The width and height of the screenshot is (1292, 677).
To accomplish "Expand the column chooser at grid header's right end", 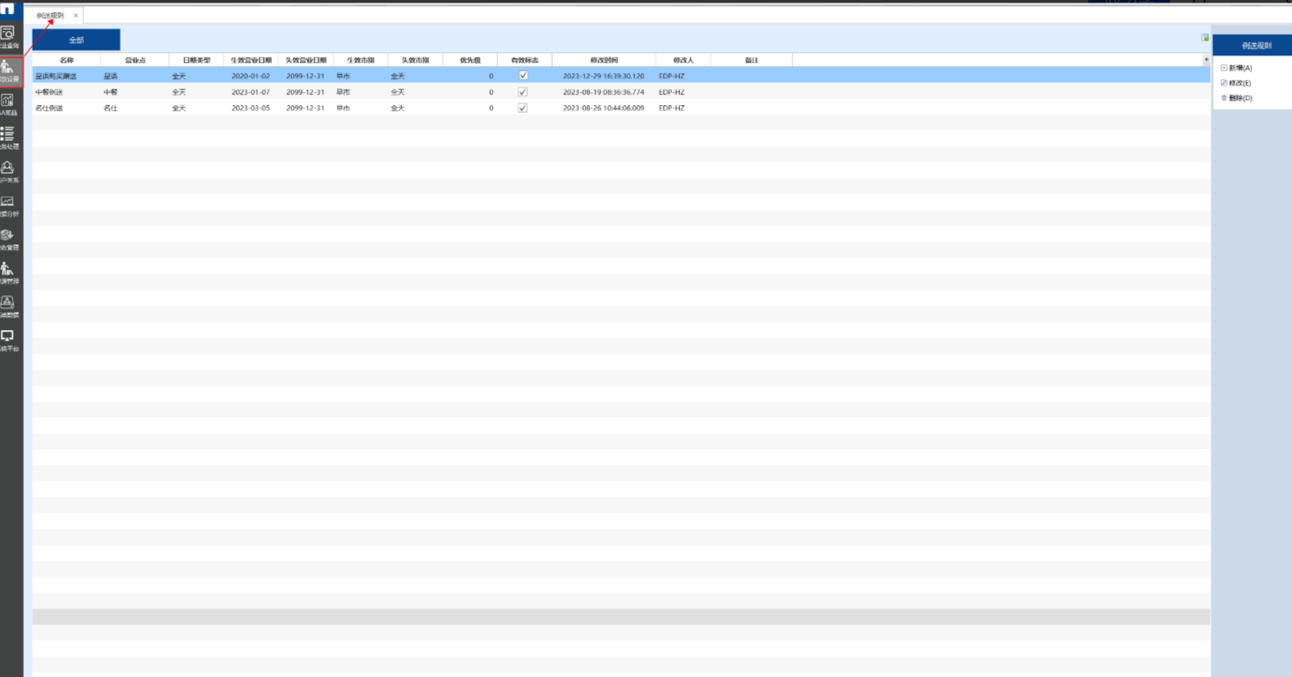I will pyautogui.click(x=1206, y=59).
